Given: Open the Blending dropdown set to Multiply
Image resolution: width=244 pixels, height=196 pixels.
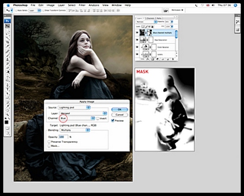Looking at the screenshot, I should [75, 130].
